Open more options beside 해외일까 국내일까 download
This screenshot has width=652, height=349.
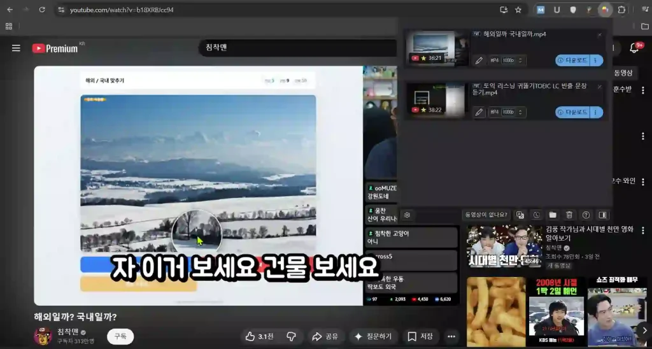click(x=596, y=61)
